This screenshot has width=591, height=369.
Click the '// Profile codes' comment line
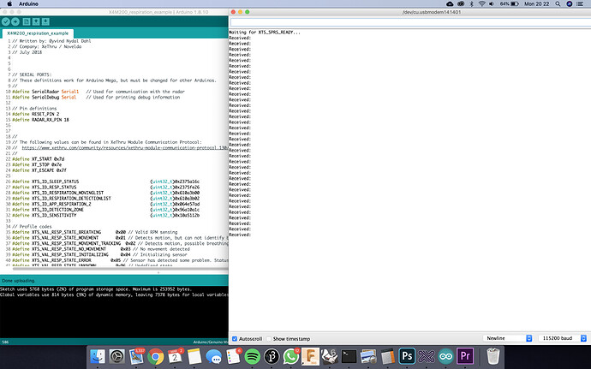tap(32, 227)
